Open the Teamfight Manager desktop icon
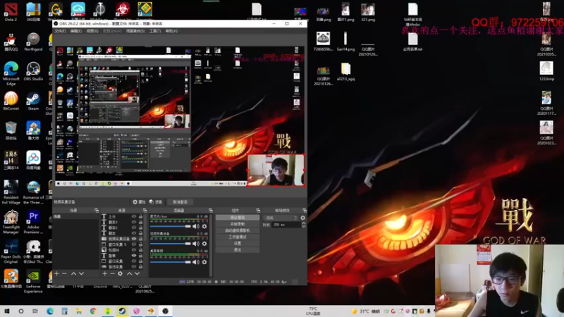The width and height of the screenshot is (564, 317). pos(11,222)
